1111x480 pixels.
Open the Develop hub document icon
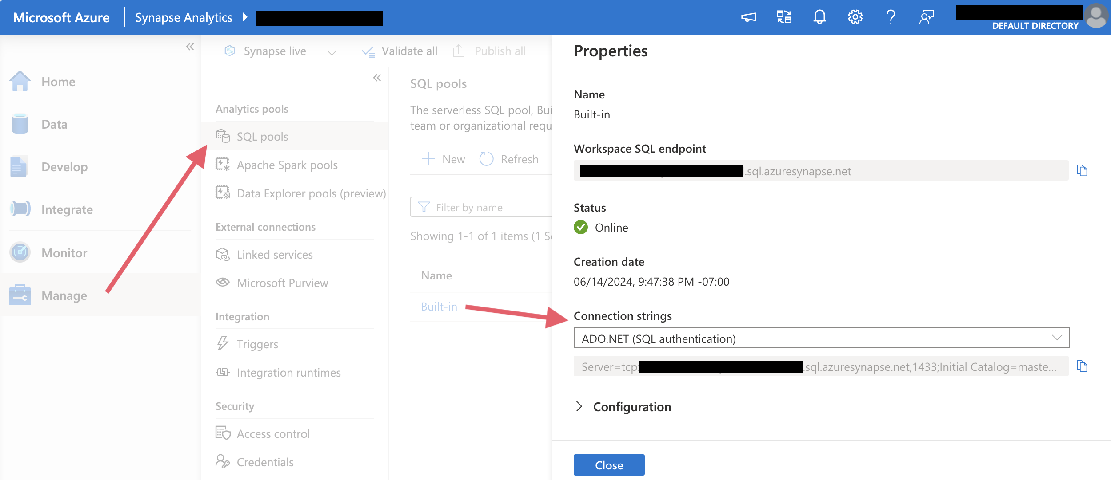19,167
